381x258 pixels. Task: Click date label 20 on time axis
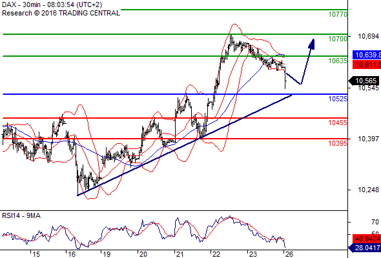[x=143, y=254]
